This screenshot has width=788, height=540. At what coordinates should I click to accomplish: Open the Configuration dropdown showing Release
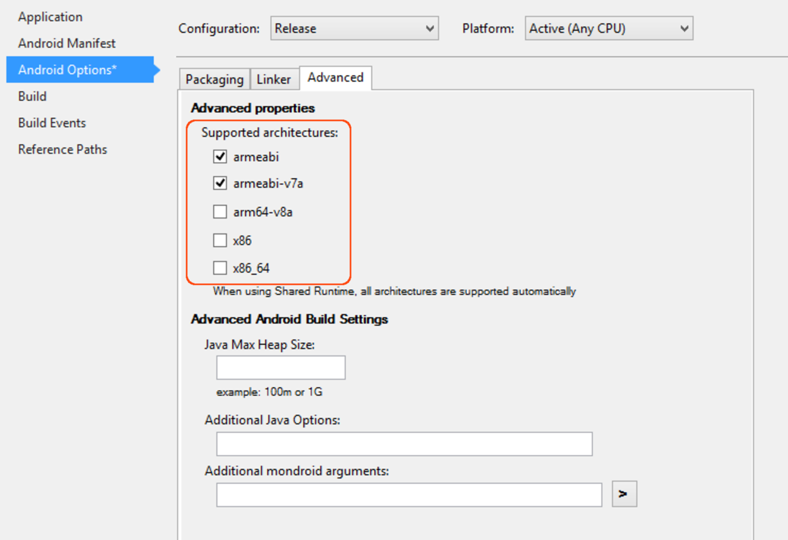click(x=354, y=28)
